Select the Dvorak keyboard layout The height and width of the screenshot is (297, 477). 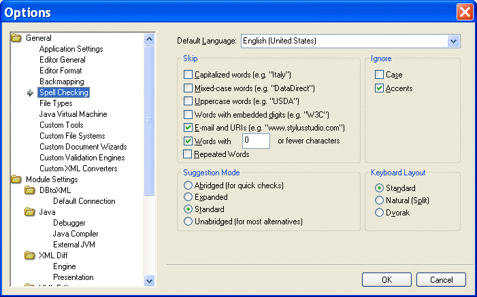379,213
